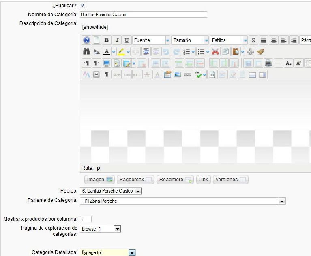
Task: Click the Pagebreak button
Action: pyautogui.click(x=135, y=180)
